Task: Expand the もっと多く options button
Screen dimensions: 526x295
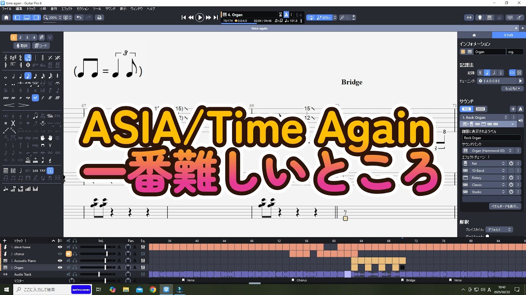Action: click(512, 88)
